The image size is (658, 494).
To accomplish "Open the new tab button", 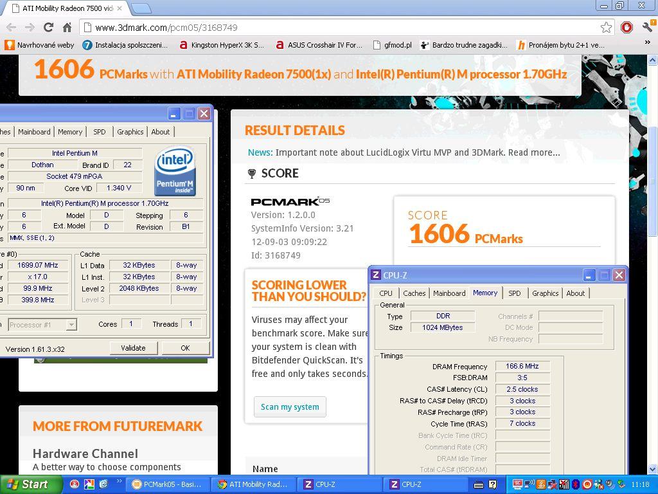I will click(141, 8).
